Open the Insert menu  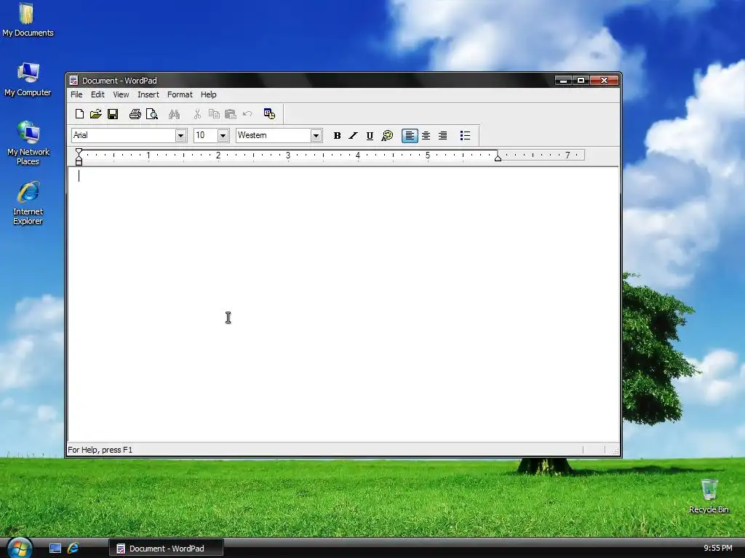(148, 94)
